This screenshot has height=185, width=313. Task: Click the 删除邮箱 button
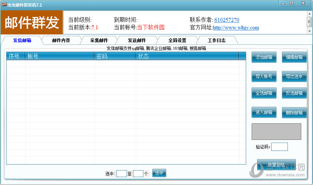pyautogui.click(x=294, y=113)
